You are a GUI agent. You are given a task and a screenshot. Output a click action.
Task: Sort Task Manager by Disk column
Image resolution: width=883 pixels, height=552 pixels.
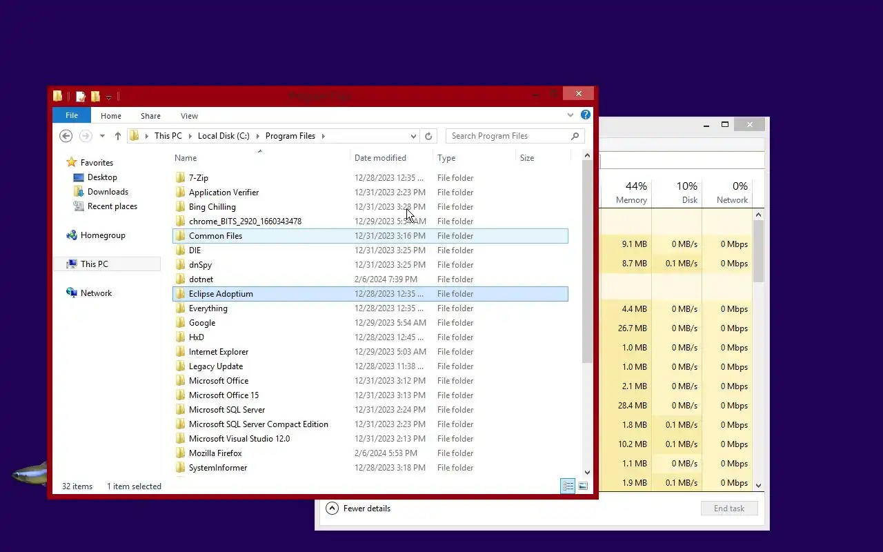(x=677, y=193)
